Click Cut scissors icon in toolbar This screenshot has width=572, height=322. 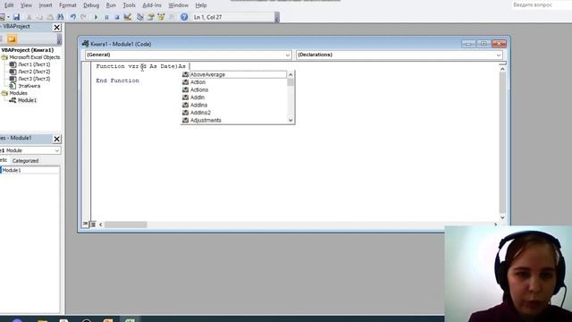pos(29,17)
